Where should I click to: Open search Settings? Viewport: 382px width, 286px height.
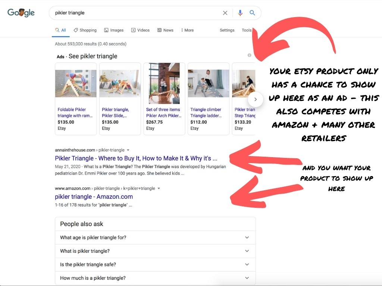point(227,30)
